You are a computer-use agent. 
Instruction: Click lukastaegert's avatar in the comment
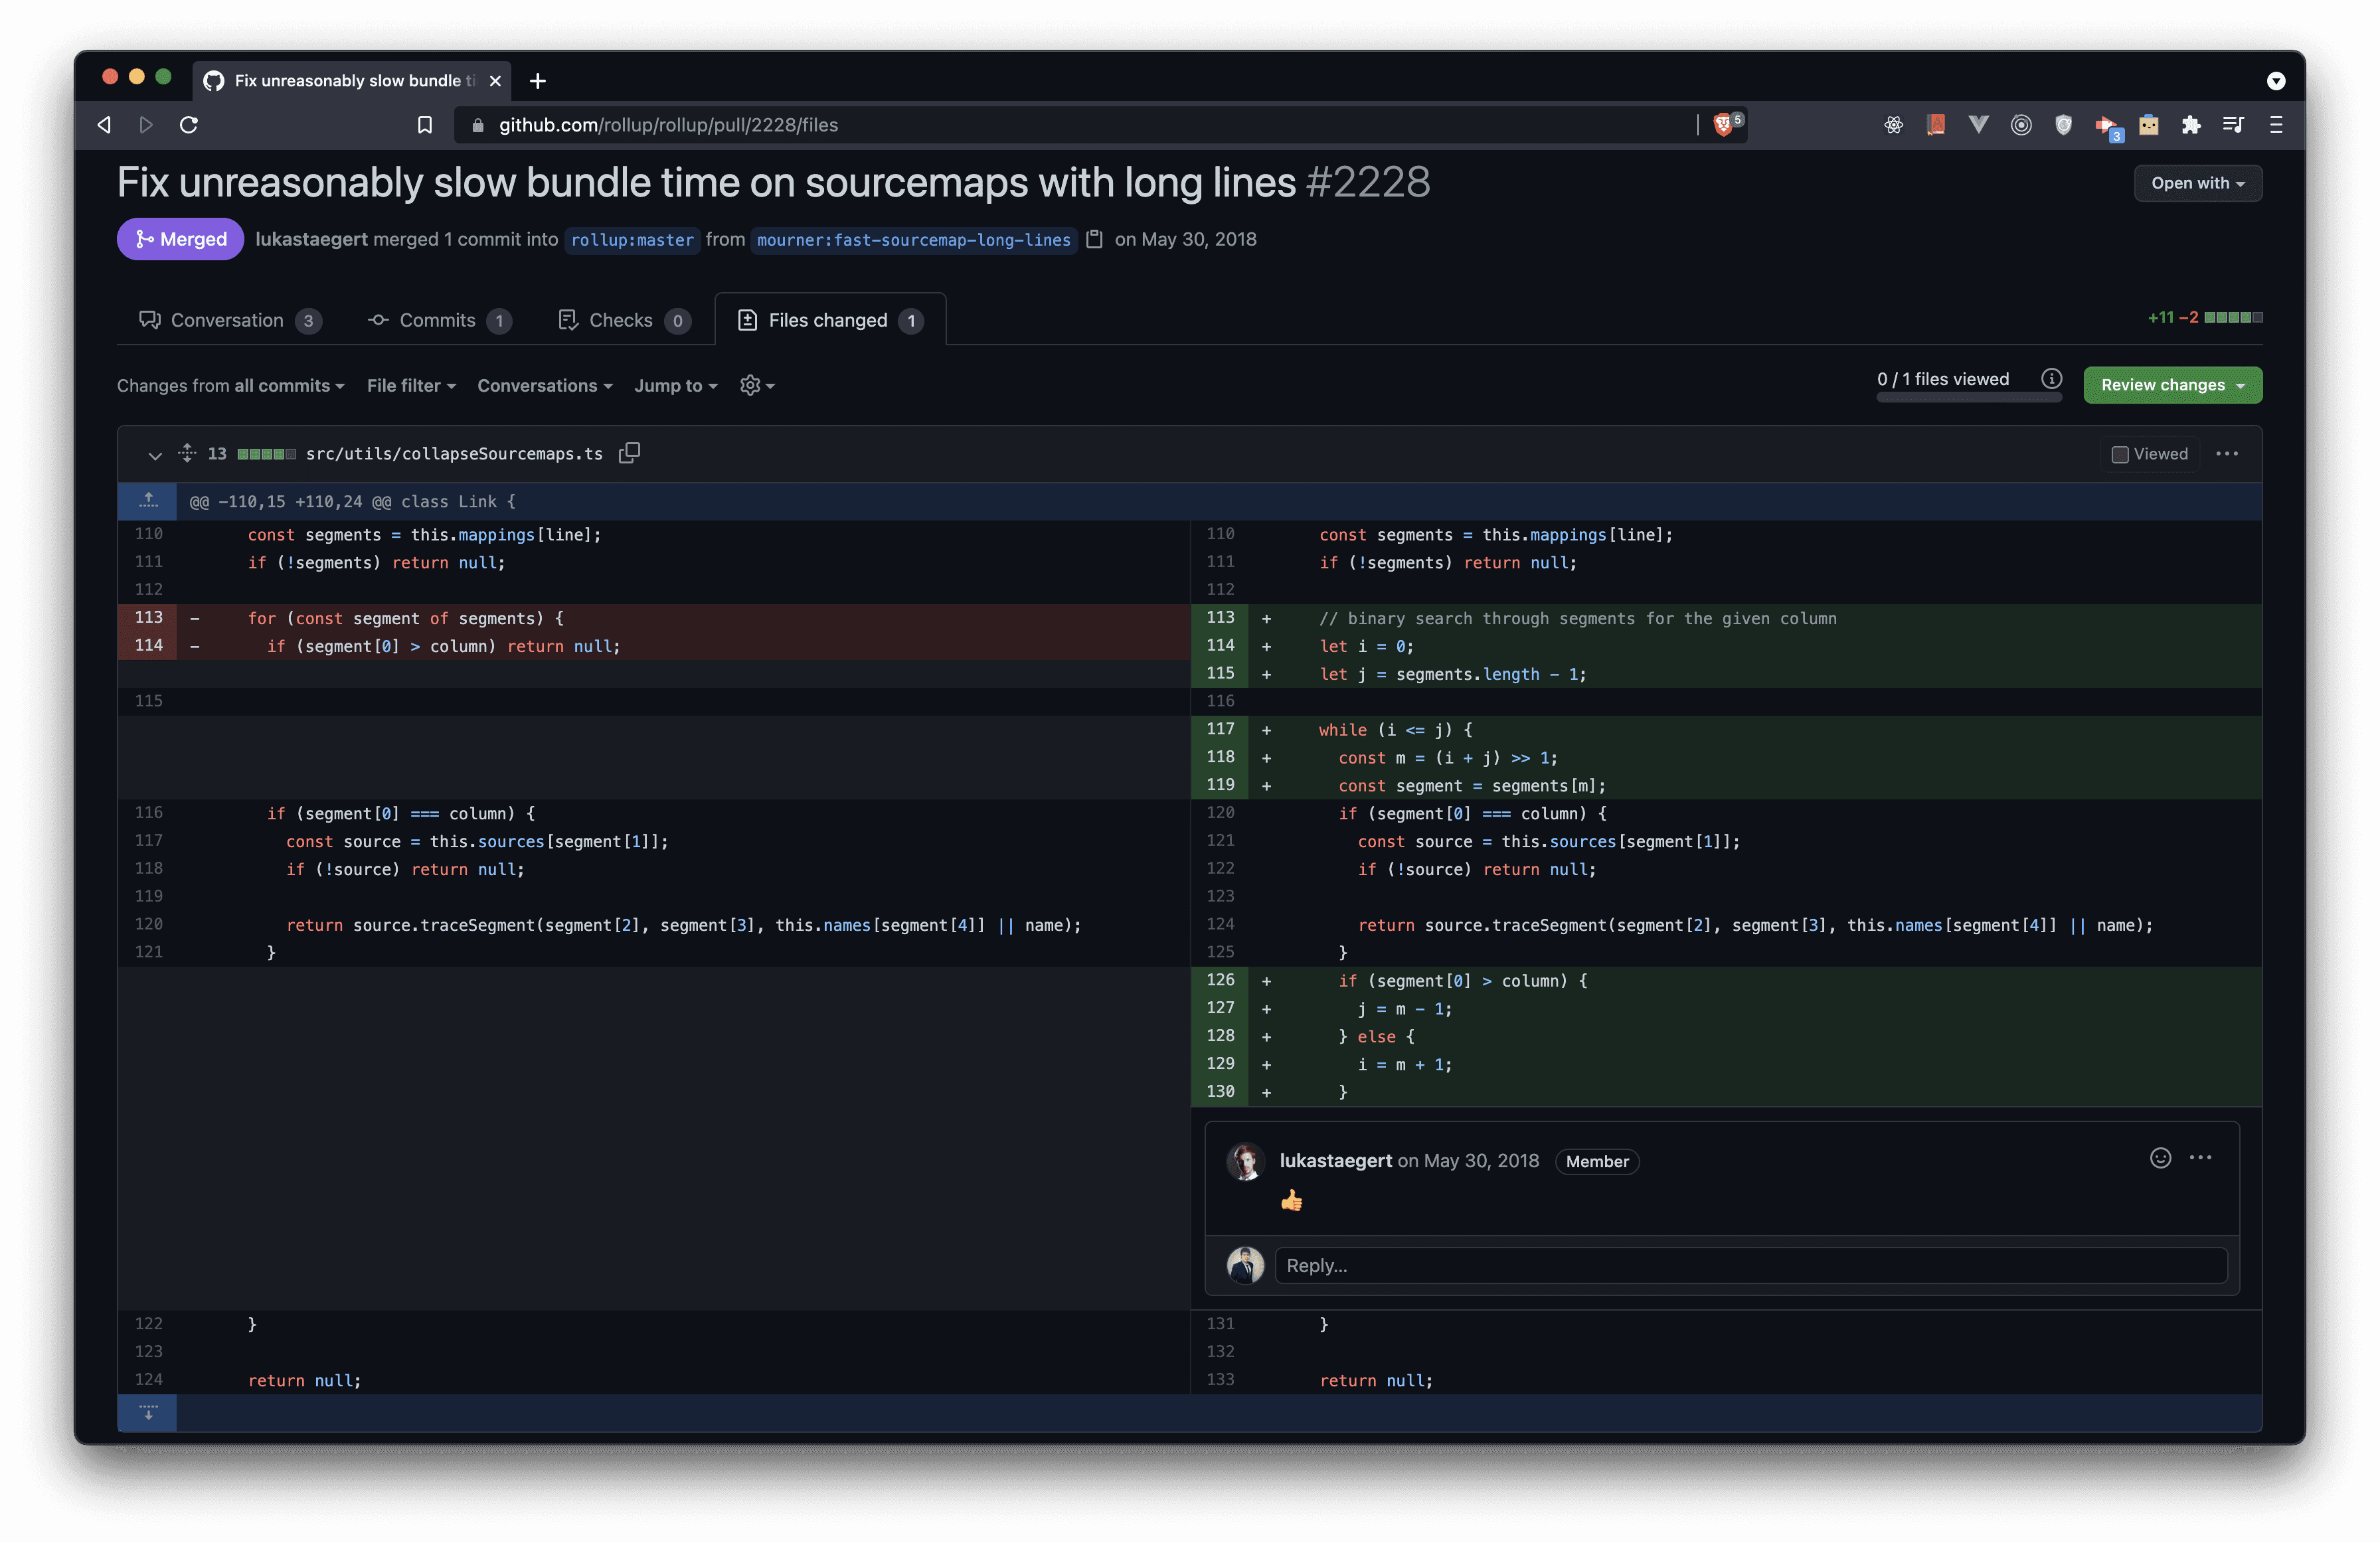coord(1246,1161)
